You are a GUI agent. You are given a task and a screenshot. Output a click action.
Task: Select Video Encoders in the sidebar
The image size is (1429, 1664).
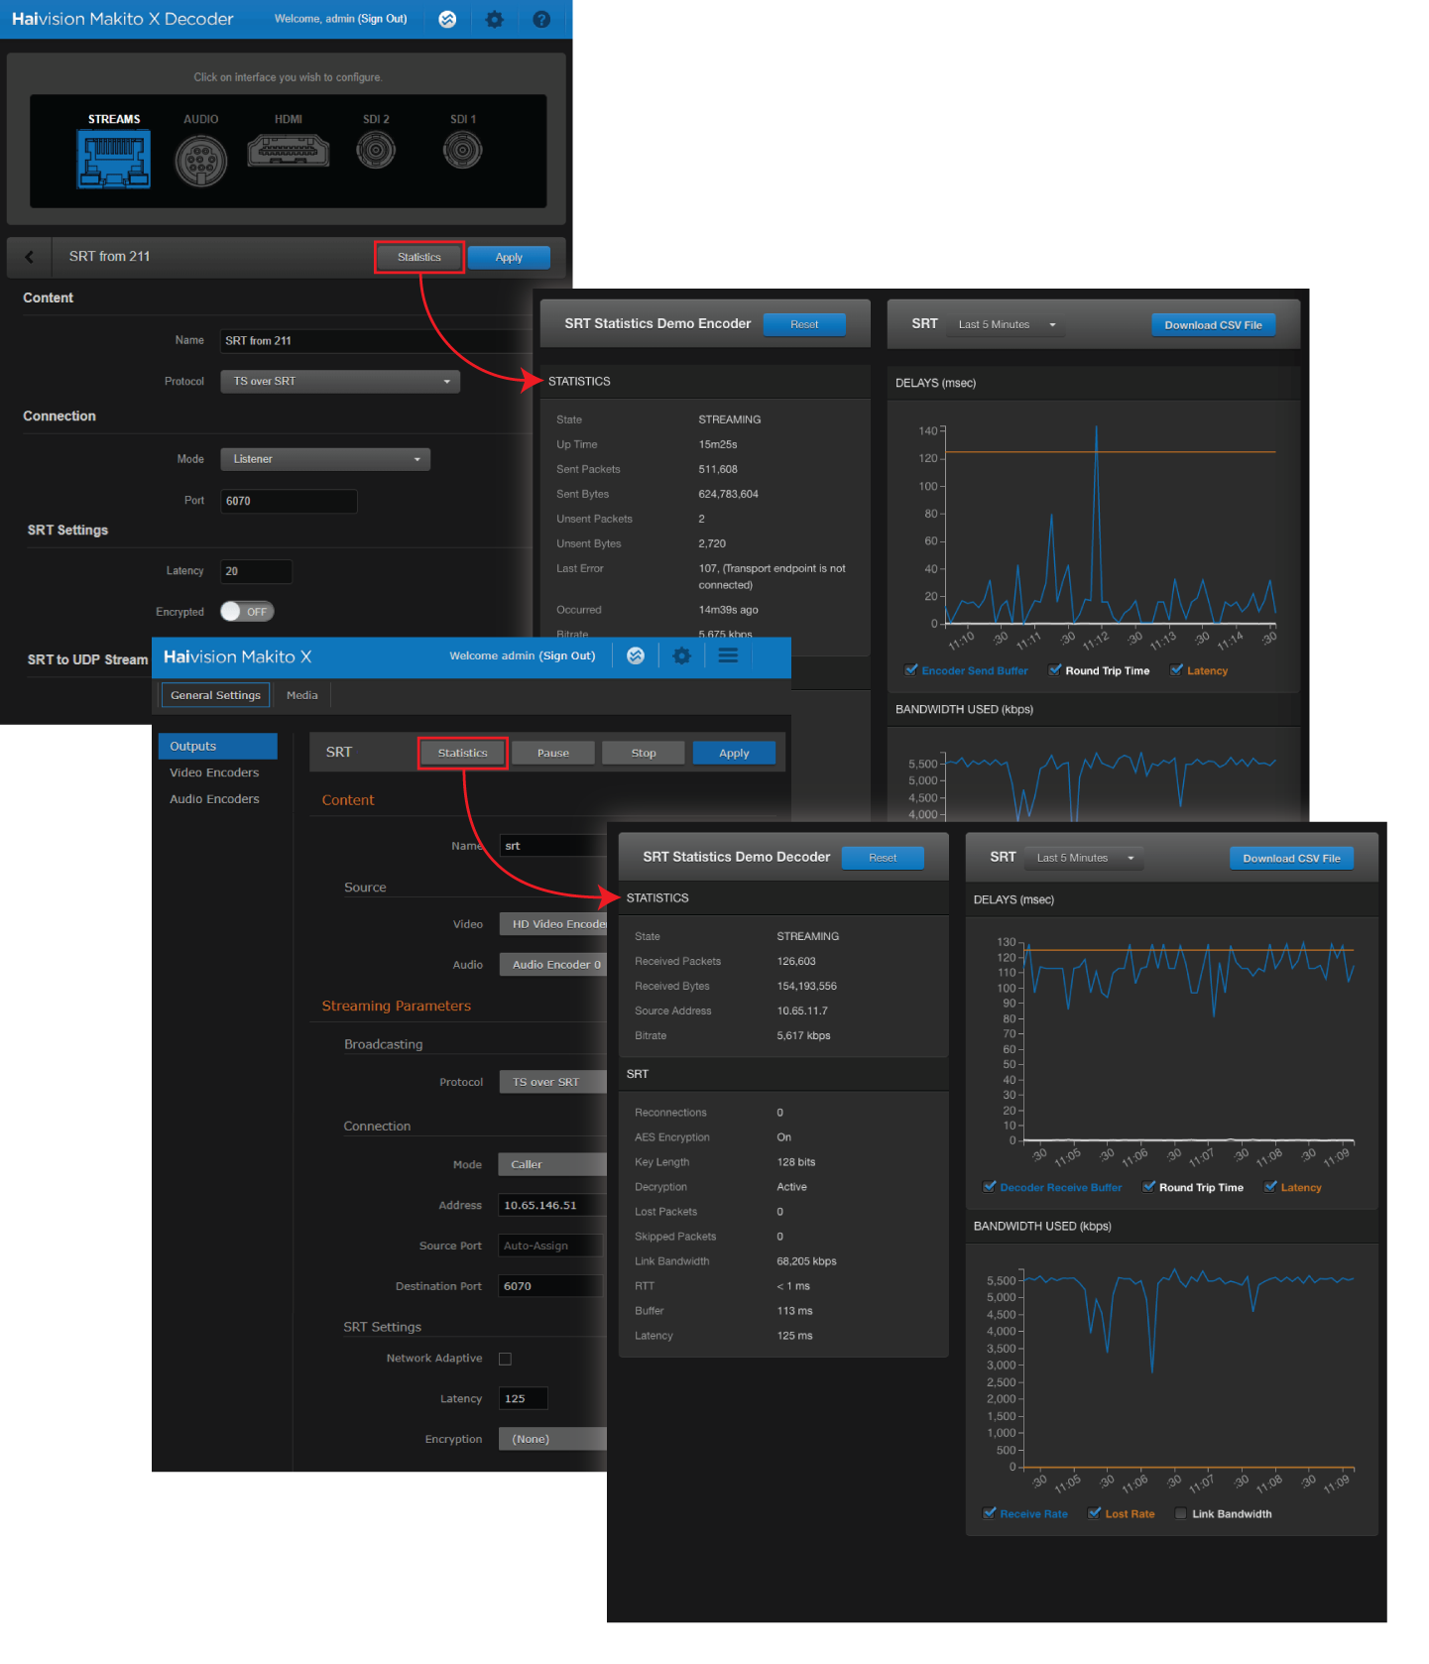(x=214, y=773)
